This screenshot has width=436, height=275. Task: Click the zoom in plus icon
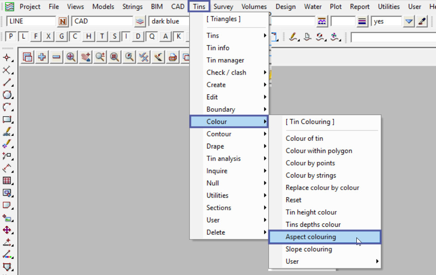(42, 57)
